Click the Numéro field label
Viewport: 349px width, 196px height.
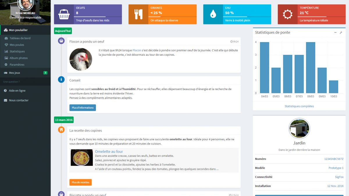tap(261, 159)
